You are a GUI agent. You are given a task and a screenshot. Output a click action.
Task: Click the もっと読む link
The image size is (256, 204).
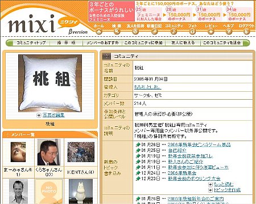(x=224, y=184)
